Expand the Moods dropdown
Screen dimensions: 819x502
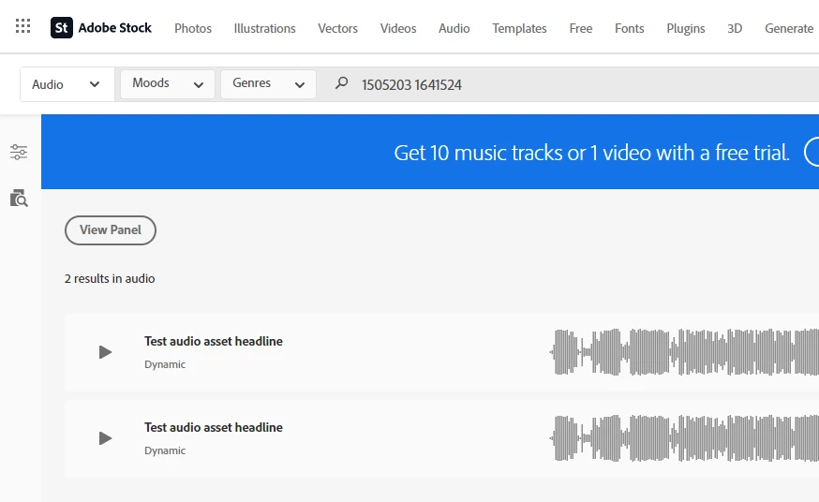click(x=168, y=84)
